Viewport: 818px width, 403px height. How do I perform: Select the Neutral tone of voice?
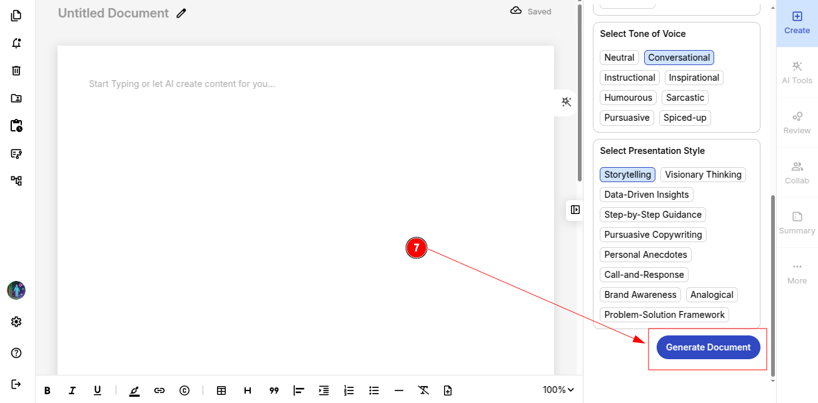coord(619,58)
